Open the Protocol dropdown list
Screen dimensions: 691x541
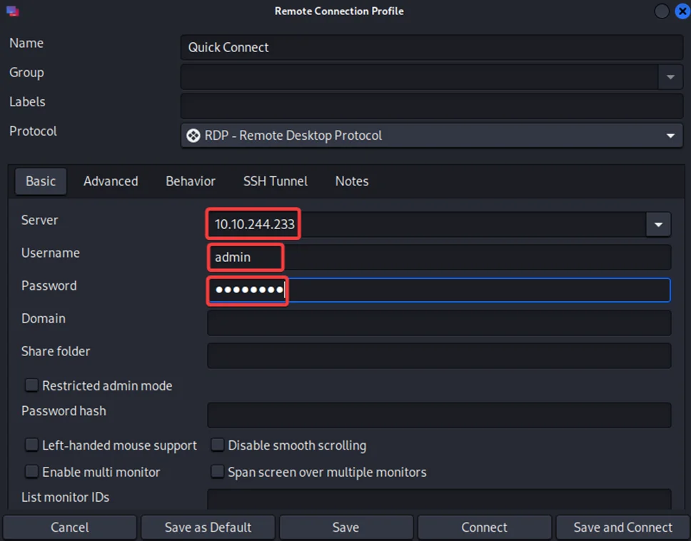(670, 136)
